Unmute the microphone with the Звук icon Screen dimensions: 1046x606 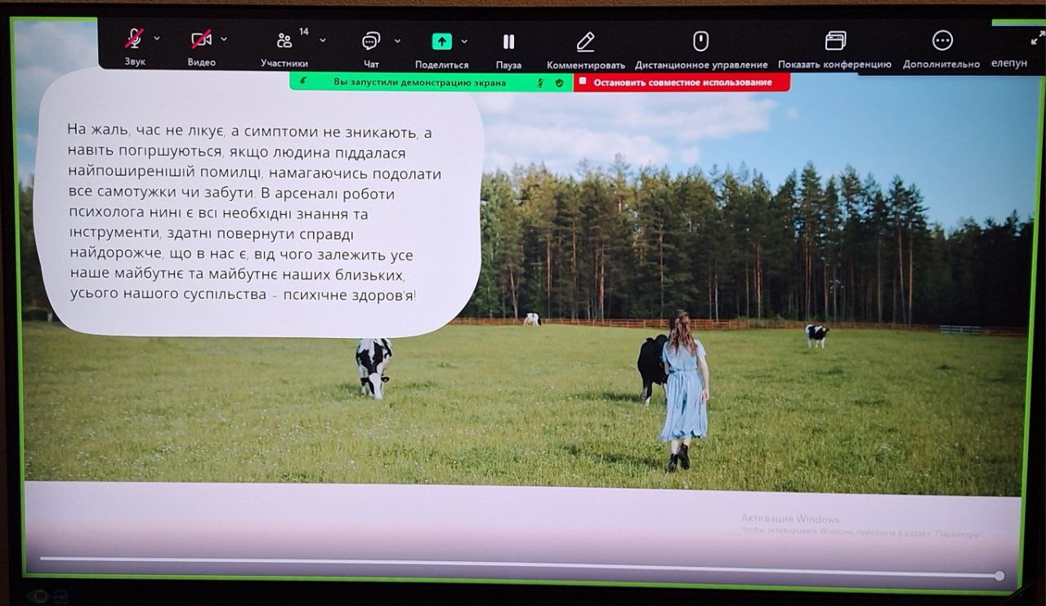pyautogui.click(x=134, y=39)
